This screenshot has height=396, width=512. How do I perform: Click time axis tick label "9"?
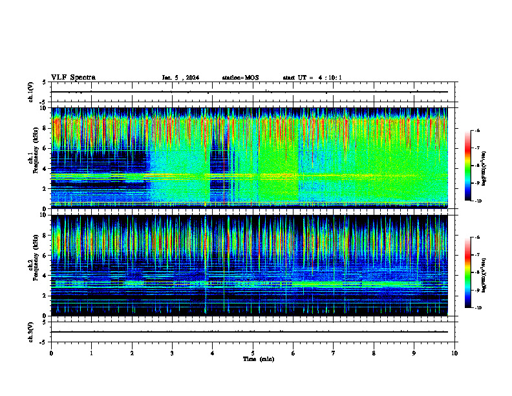(414, 353)
